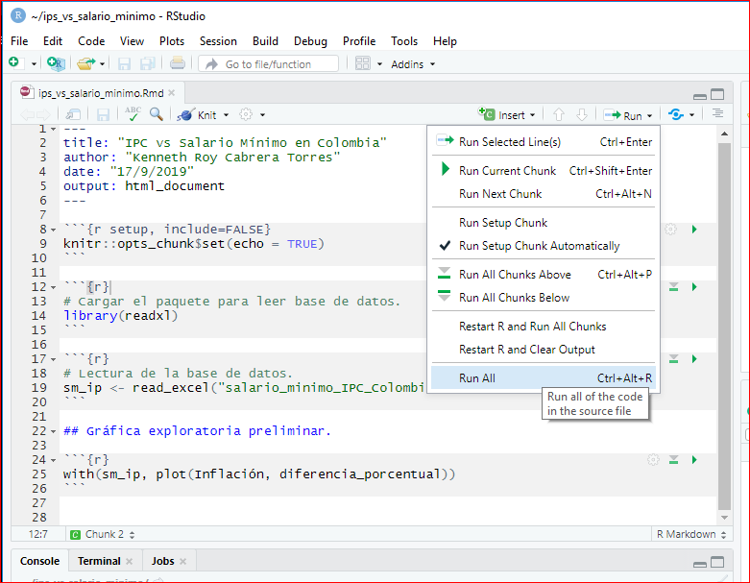750x583 pixels.
Task: Click the editor vertical scrollbar
Action: pyautogui.click(x=724, y=326)
